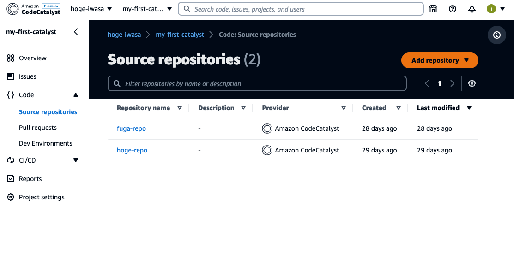
Task: Click Created "28 days ago" in fuga-repo row
Action: 379,128
